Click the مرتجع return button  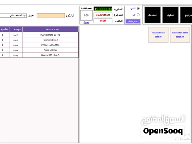pos(186,15)
